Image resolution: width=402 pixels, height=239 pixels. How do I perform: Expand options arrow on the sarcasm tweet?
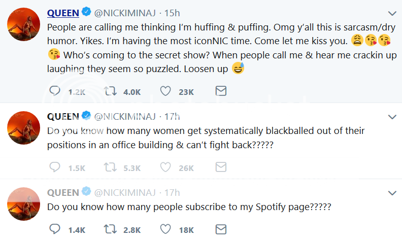(x=392, y=13)
